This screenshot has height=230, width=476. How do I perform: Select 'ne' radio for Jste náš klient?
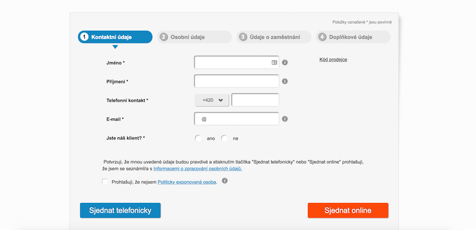pos(224,138)
